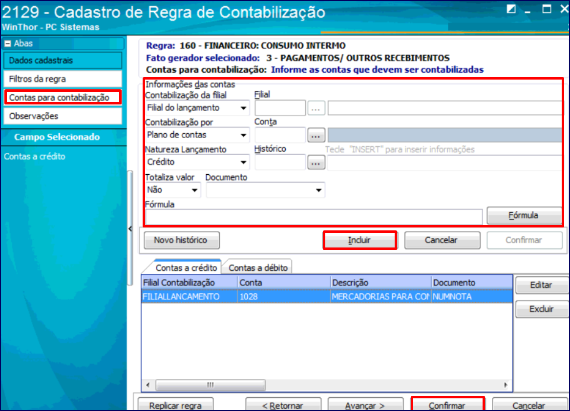Click the bottom Cancelar button

click(529, 405)
